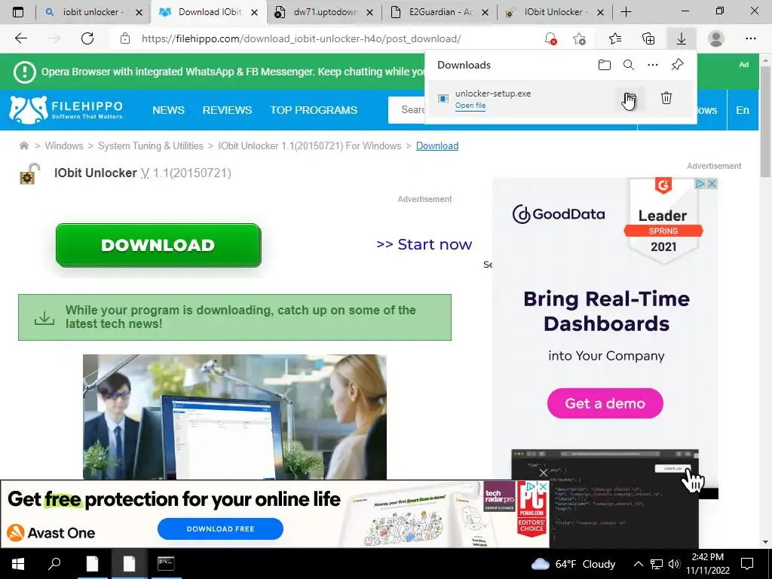The image size is (772, 579).
Task: Open the weather widget 64°F Cloudy
Action: point(574,564)
